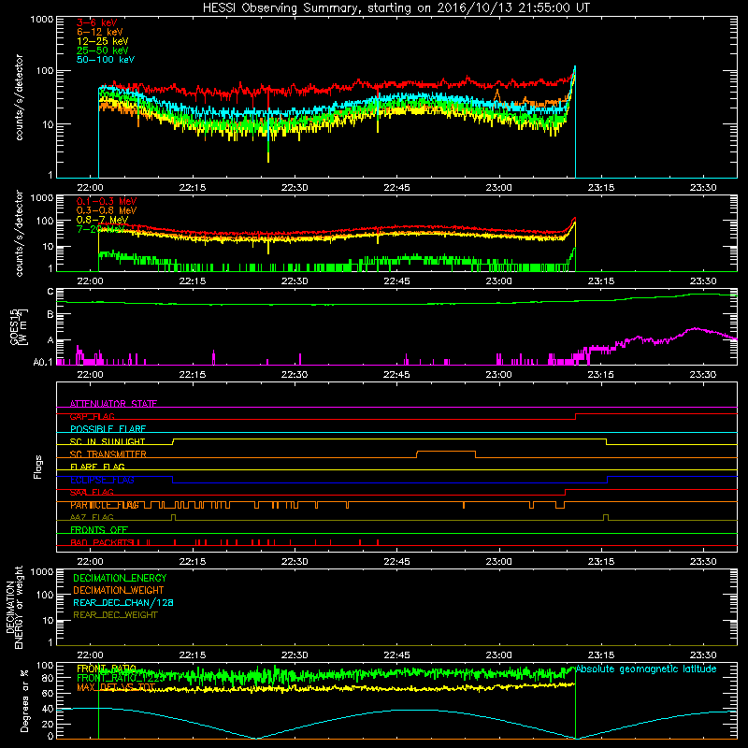Click the GOES15 W m-2 axis label
Screen dimensions: 748x748
pos(19,326)
